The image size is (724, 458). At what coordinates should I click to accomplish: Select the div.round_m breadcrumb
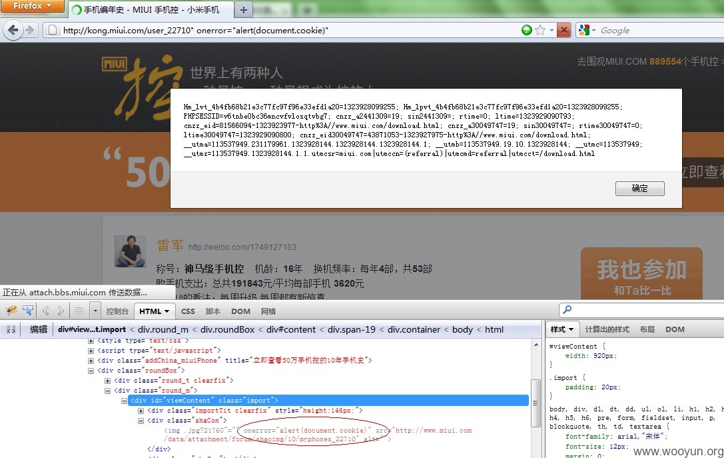tap(163, 329)
